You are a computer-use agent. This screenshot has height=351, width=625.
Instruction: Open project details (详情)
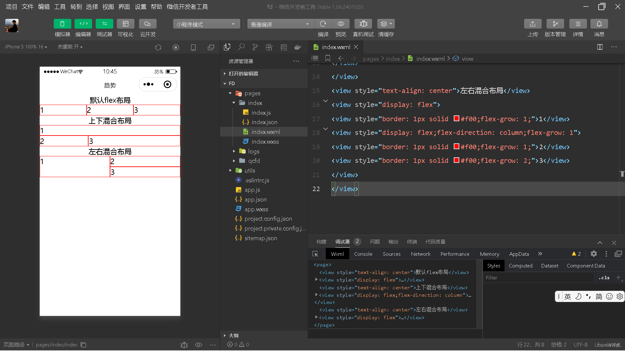578,24
